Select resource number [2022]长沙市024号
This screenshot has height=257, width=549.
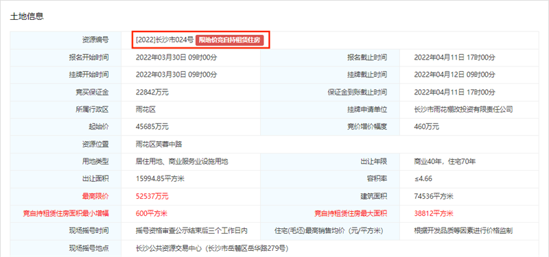pos(165,40)
